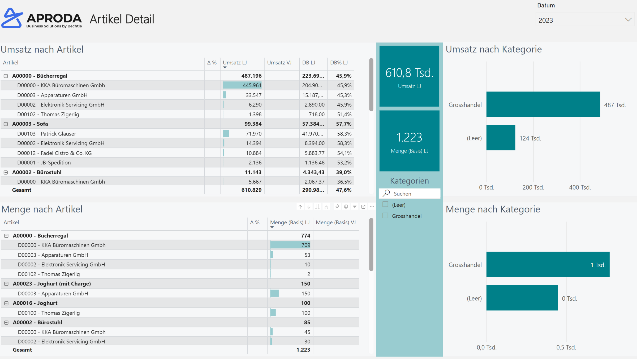Expand all rows one level down
Viewport: 637px width, 359px height.
click(326, 206)
